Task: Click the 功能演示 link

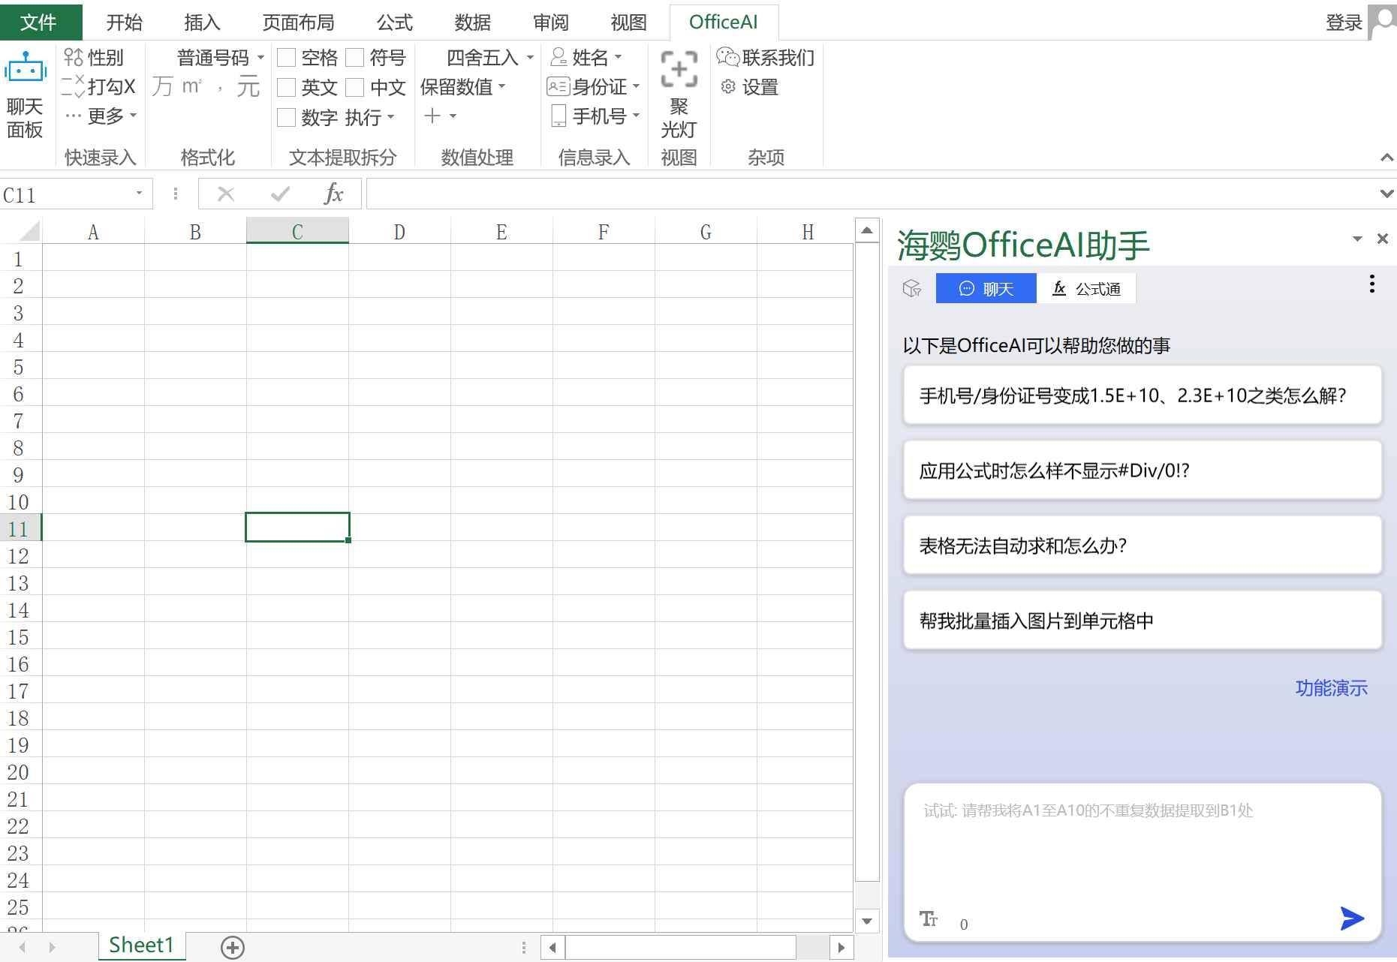Action: tap(1330, 688)
